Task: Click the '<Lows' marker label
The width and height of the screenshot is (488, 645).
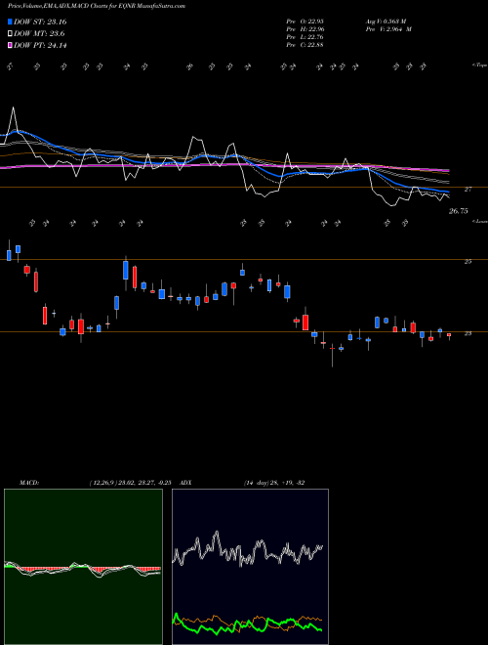Action: [479, 221]
